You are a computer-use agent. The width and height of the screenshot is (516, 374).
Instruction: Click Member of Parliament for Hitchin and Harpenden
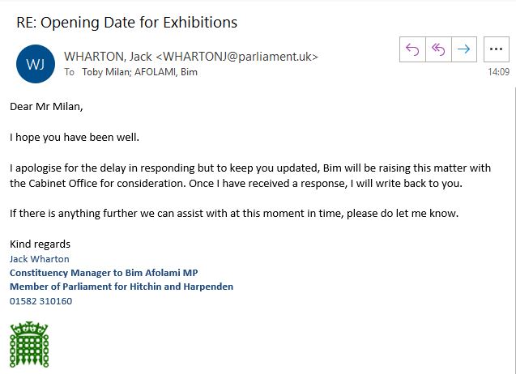pyautogui.click(x=122, y=287)
